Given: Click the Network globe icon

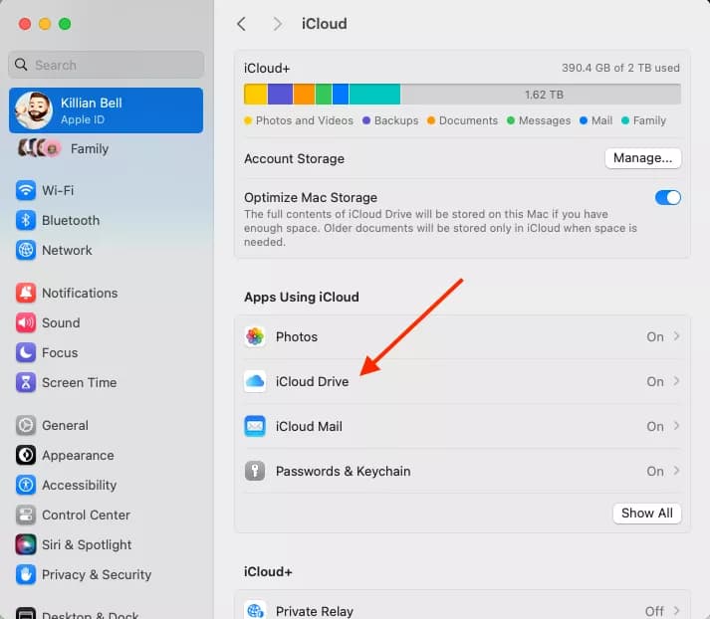Looking at the screenshot, I should click(x=26, y=250).
